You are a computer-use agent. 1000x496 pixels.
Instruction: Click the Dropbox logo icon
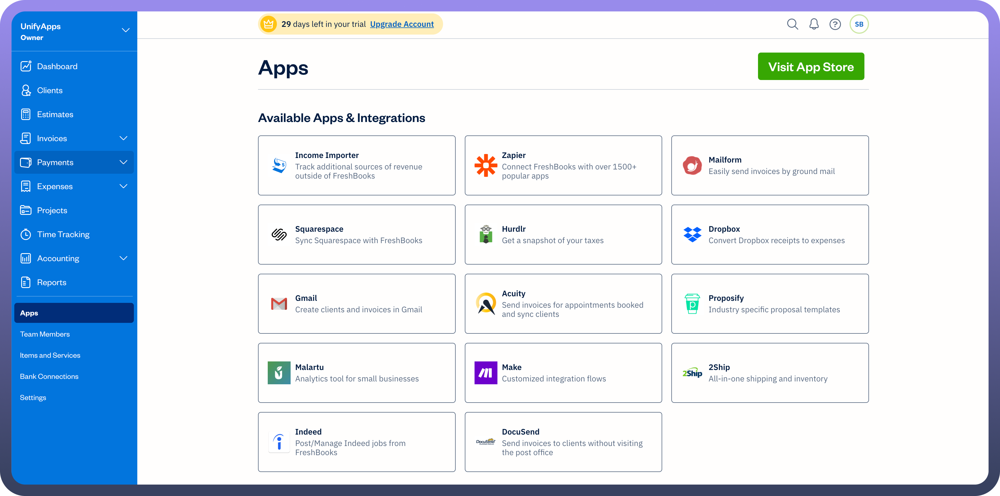(x=692, y=235)
